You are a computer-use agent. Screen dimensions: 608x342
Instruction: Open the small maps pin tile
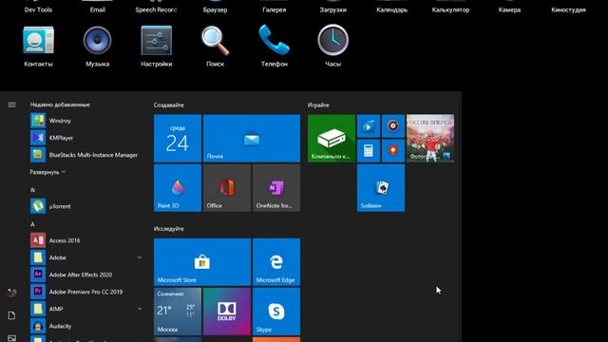[392, 151]
